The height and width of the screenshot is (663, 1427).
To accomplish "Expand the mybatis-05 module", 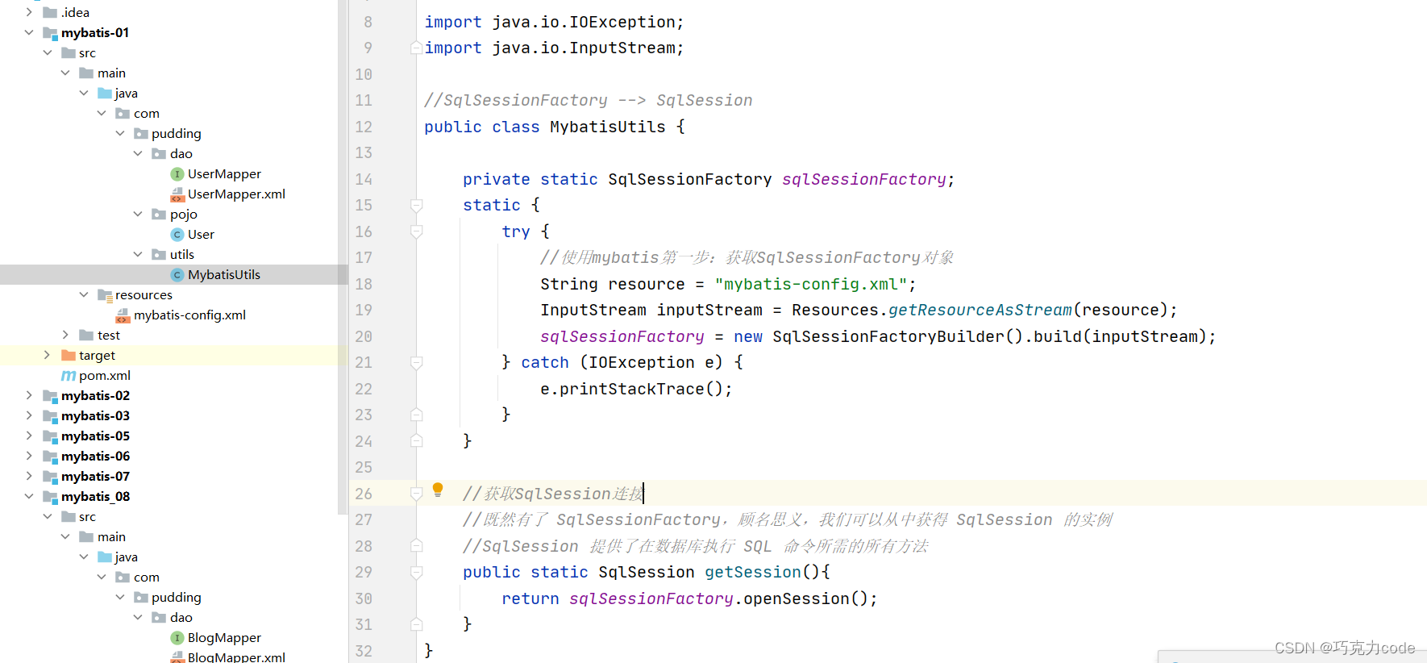I will click(x=29, y=436).
